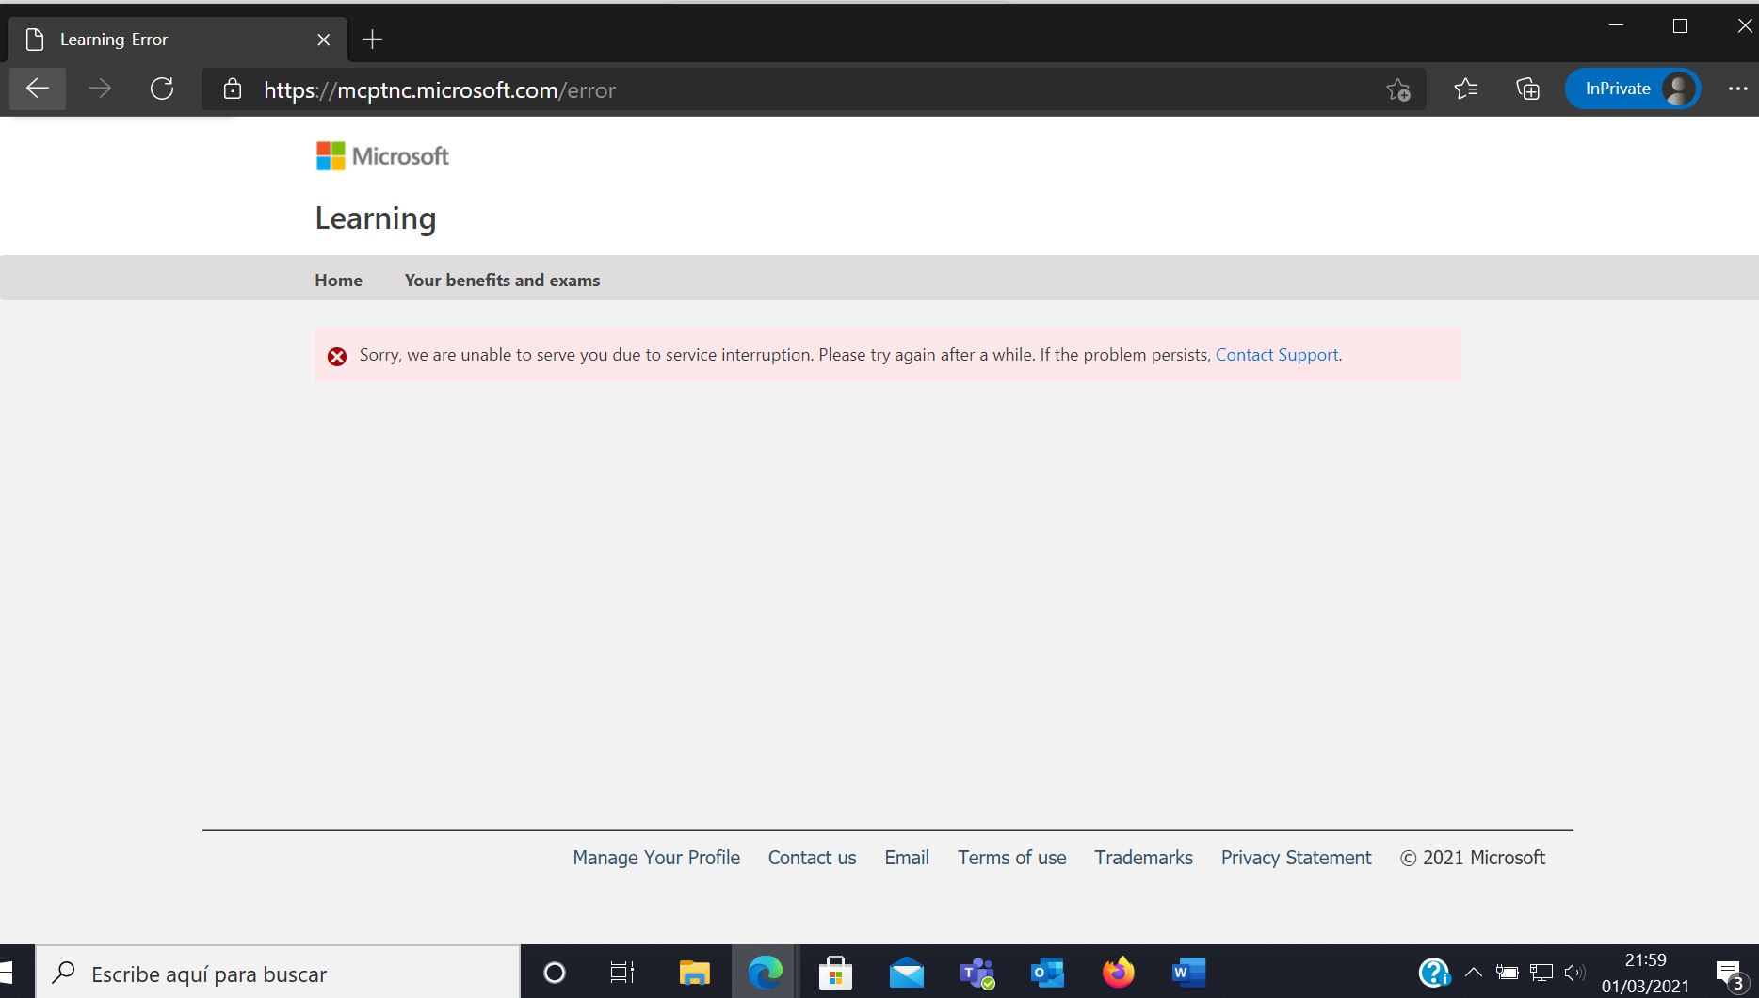Reload the page with refresh icon
The height and width of the screenshot is (998, 1759).
tap(162, 89)
